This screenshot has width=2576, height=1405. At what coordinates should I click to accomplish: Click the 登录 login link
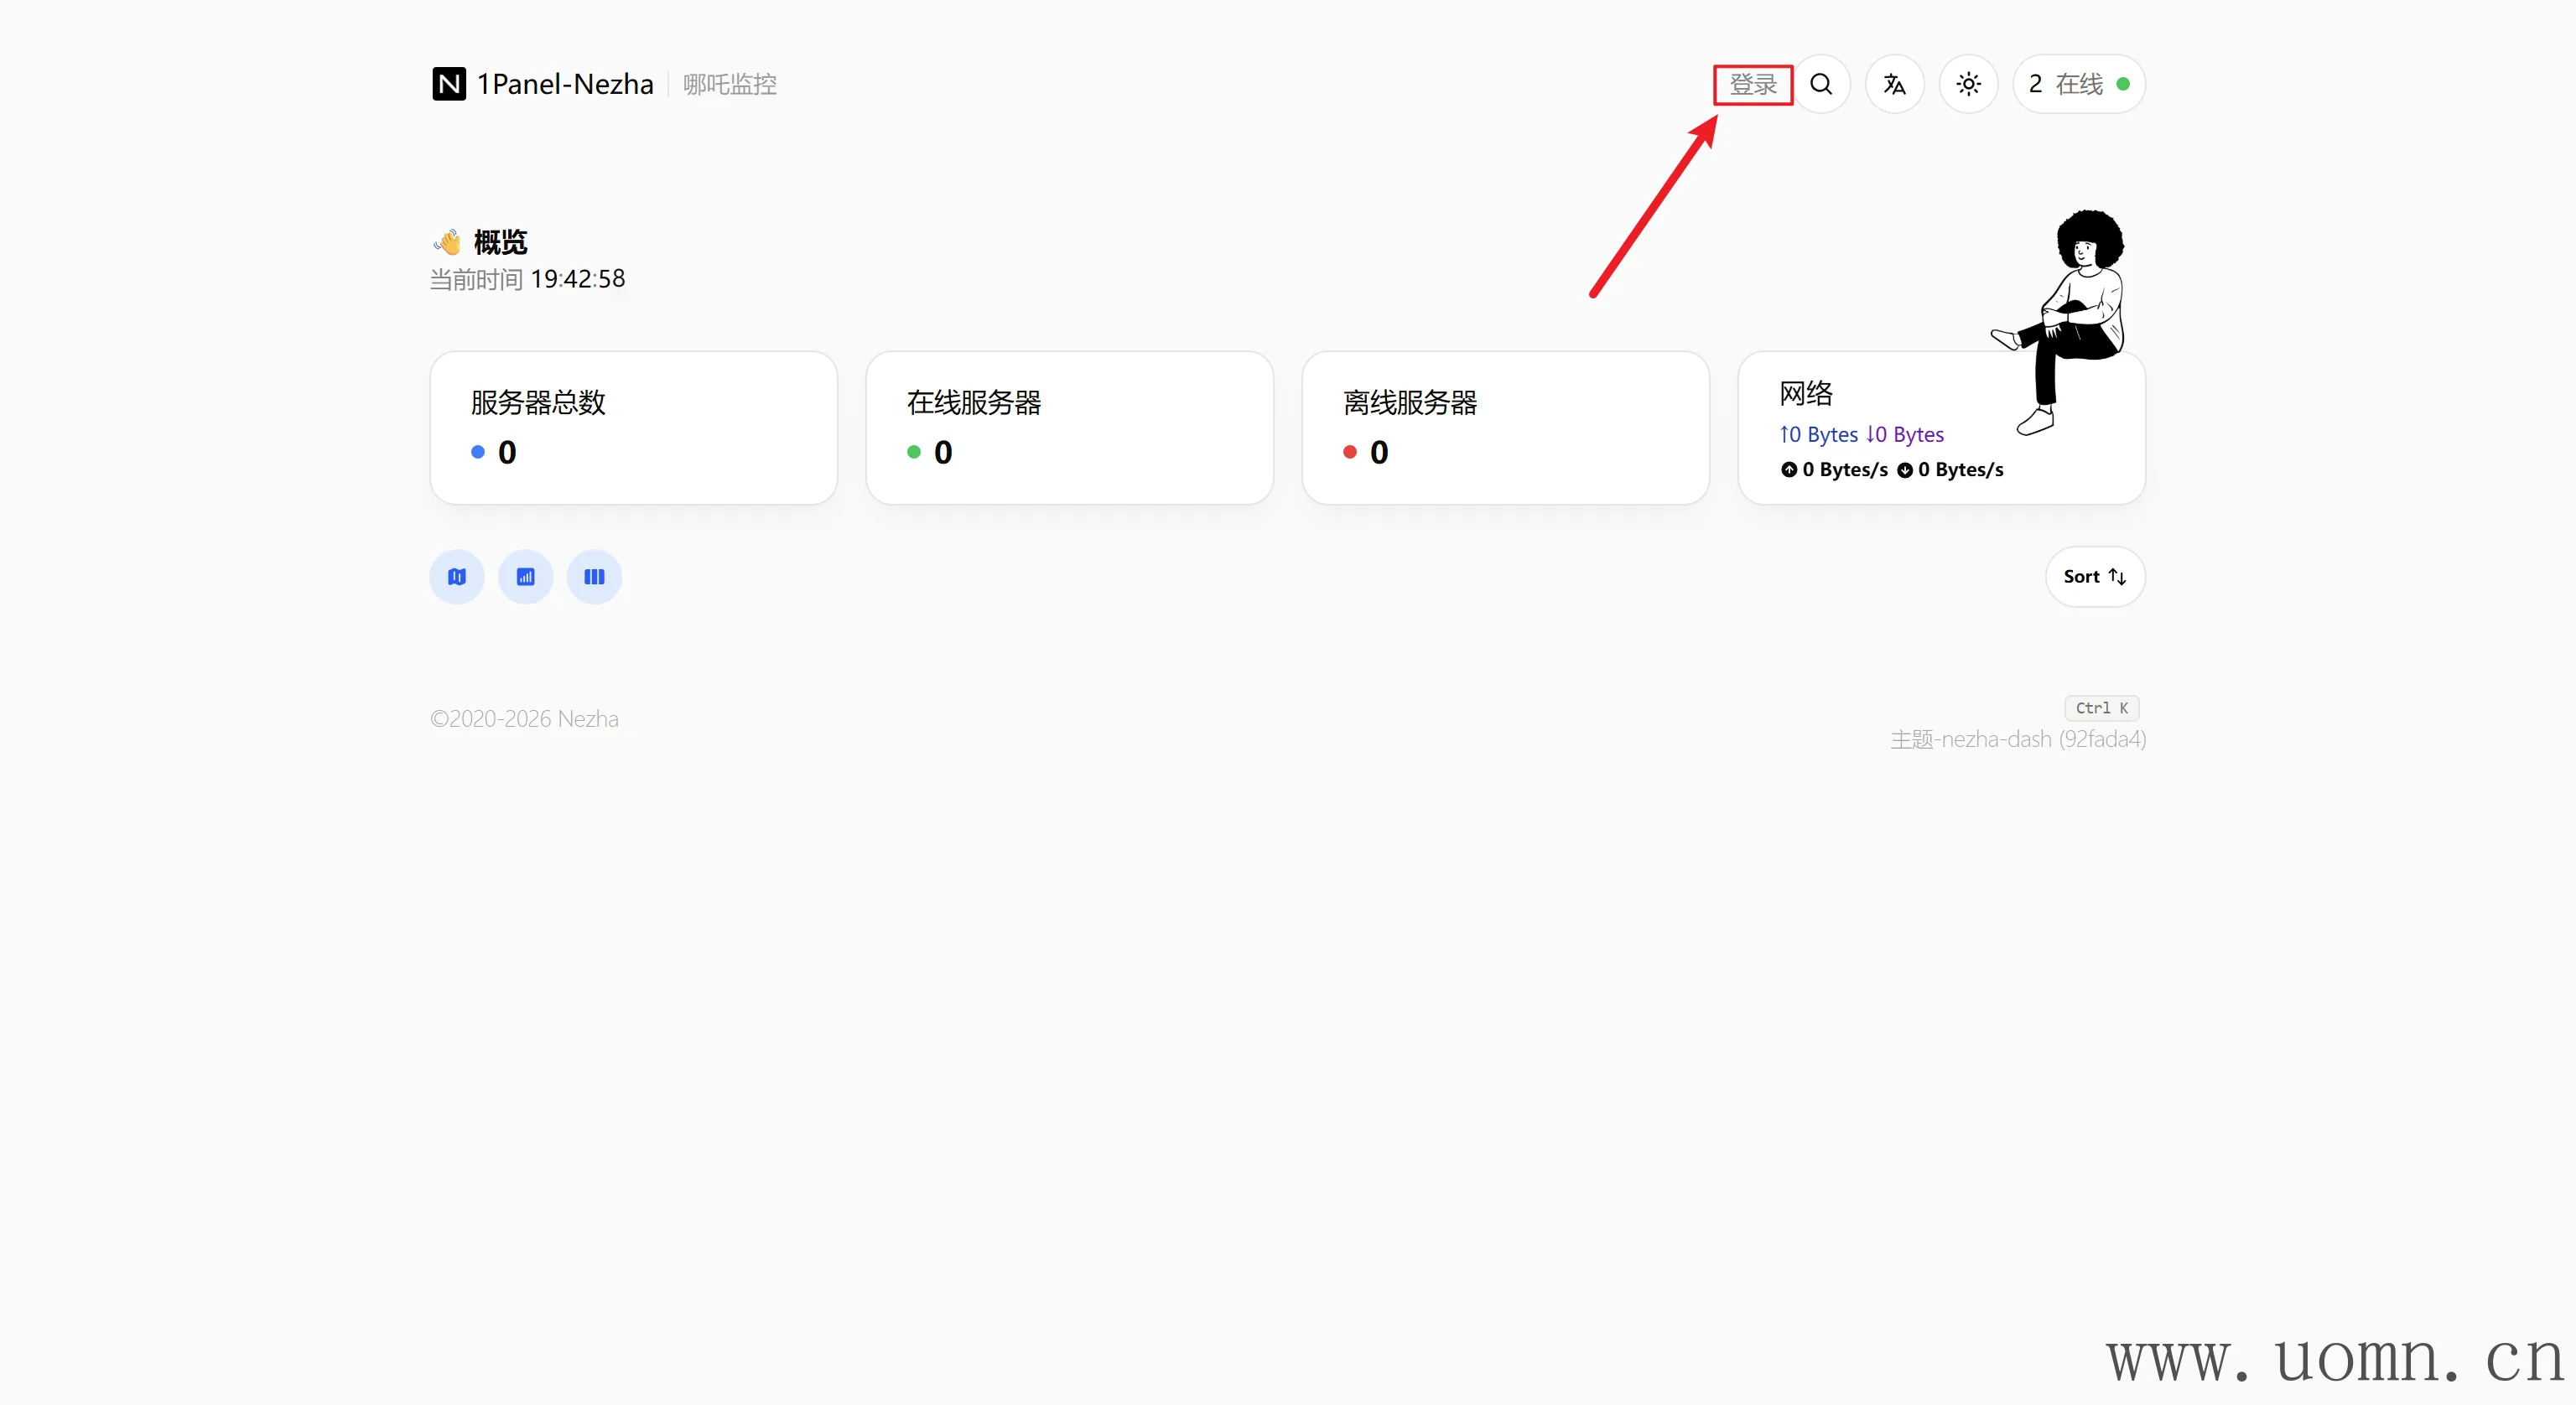point(1753,84)
